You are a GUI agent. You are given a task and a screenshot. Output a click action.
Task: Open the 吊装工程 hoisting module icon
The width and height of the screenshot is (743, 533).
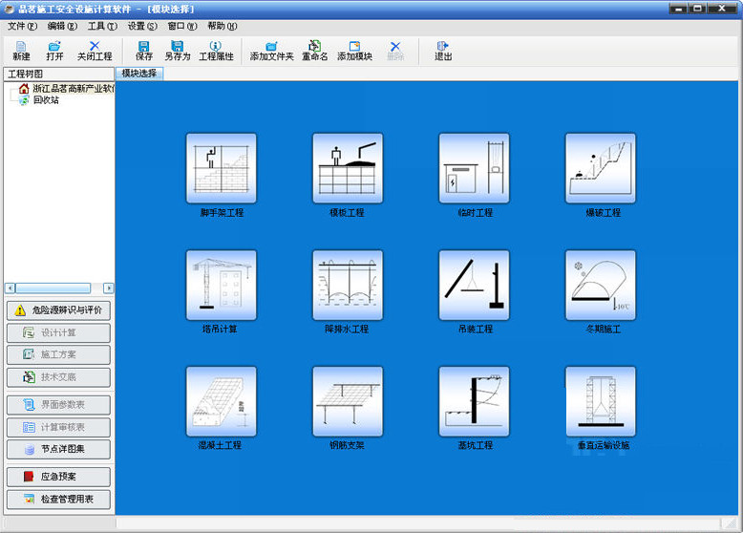pyautogui.click(x=474, y=286)
